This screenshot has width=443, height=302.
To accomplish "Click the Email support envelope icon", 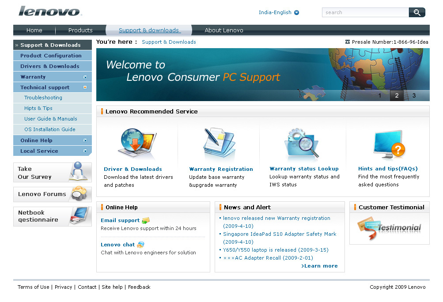I will click(x=146, y=220).
